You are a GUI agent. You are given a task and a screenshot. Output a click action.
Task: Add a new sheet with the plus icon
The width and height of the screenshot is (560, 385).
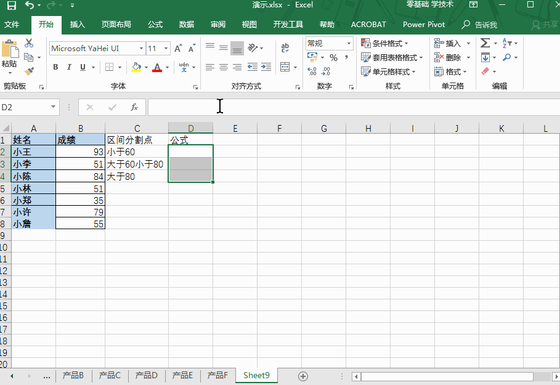pyautogui.click(x=303, y=376)
